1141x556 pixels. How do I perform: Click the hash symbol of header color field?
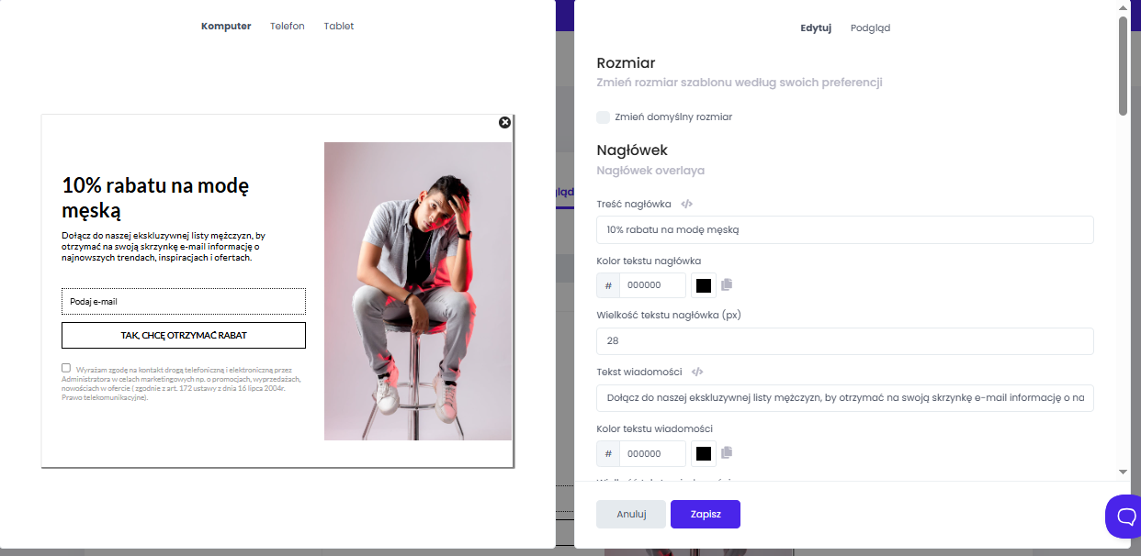tap(608, 285)
